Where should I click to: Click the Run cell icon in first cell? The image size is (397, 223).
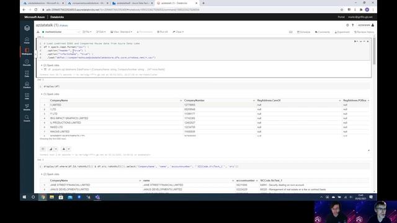pos(355,42)
